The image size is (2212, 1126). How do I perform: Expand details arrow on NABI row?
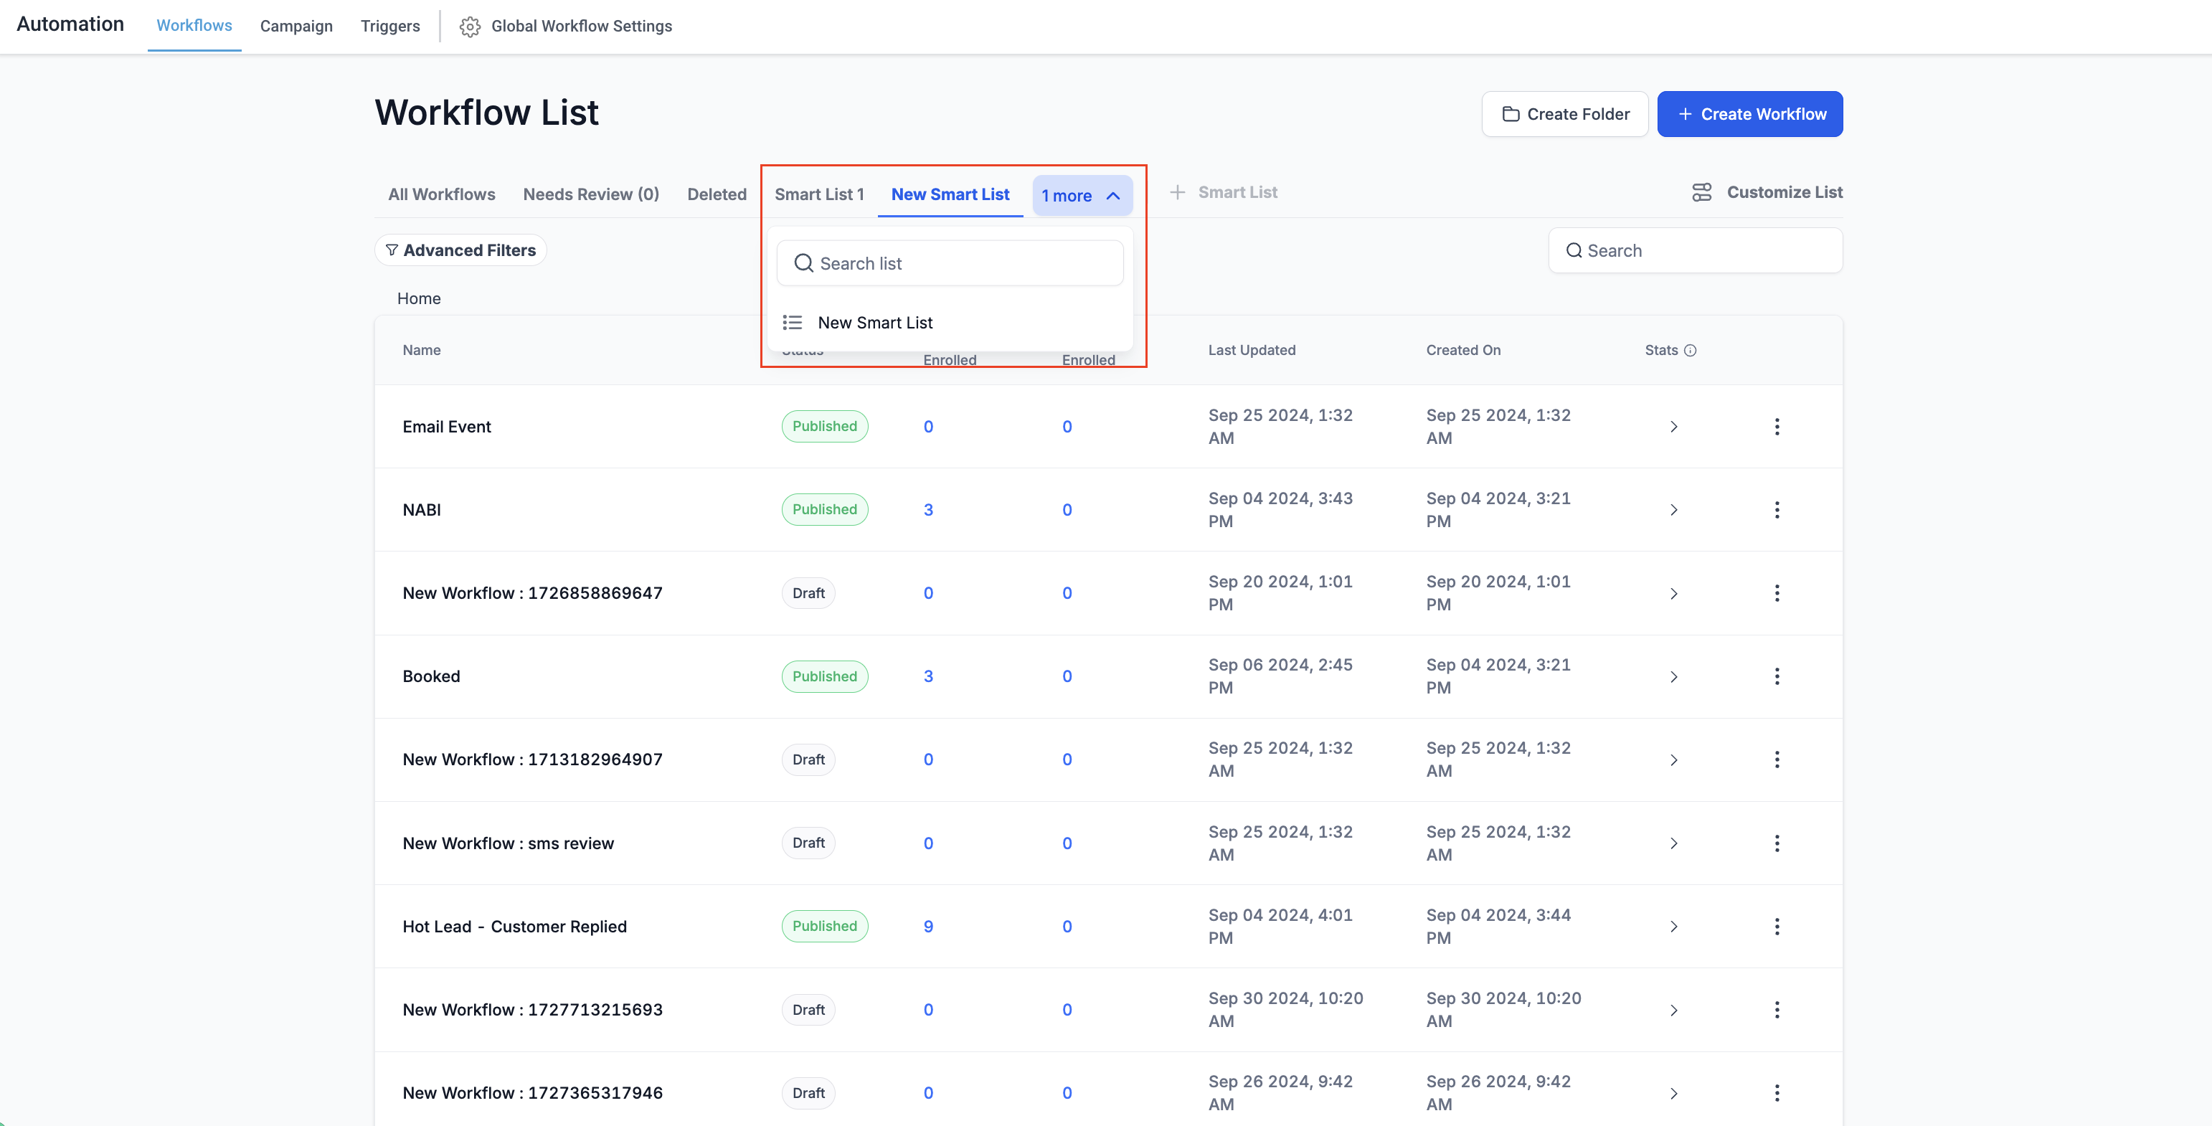(1673, 509)
